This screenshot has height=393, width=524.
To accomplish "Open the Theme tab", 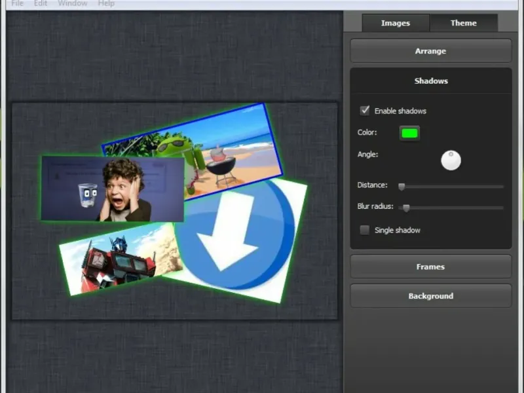I will [463, 23].
